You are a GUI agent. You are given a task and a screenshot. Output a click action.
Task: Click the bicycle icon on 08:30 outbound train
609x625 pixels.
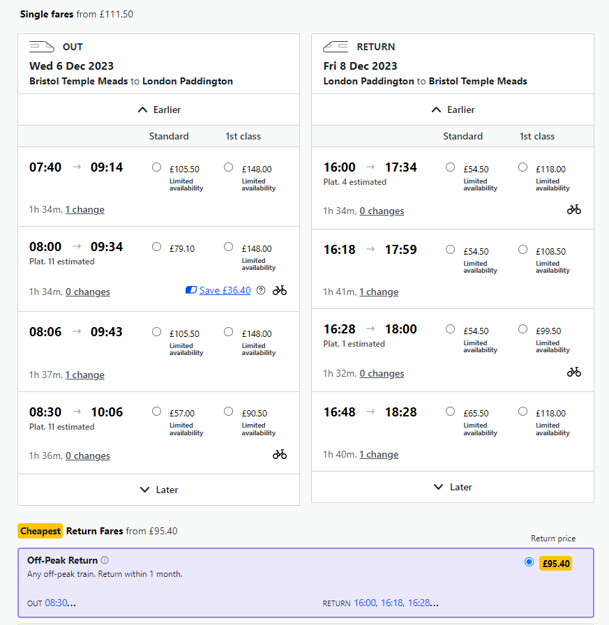pyautogui.click(x=280, y=455)
